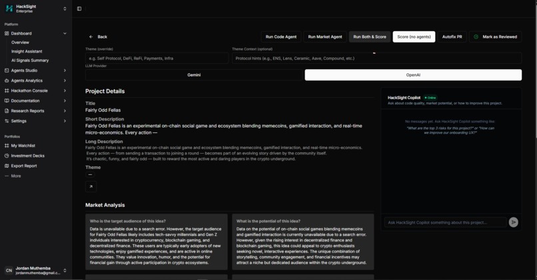The width and height of the screenshot is (537, 280).
Task: Click the Settings sliders icon
Action: tap(7, 121)
